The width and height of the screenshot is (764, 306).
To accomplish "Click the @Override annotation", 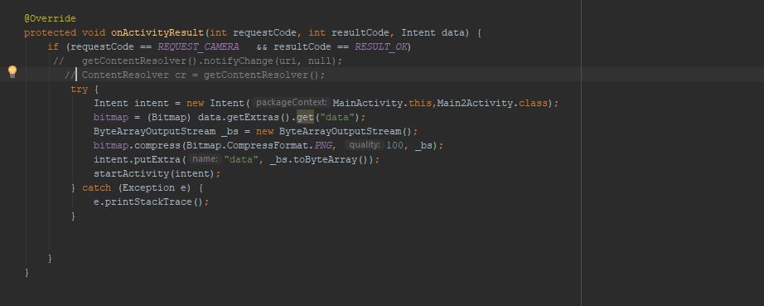I will [50, 18].
